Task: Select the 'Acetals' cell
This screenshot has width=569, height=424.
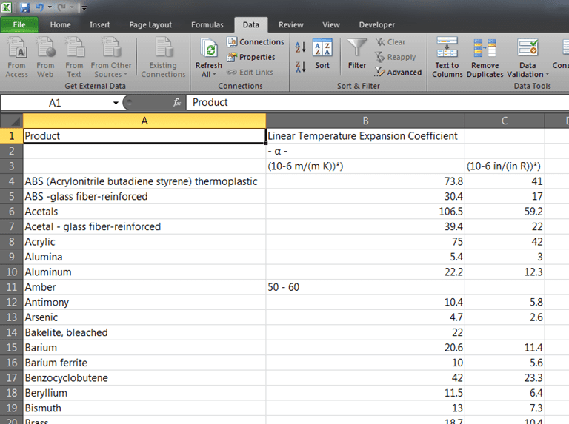Action: (x=144, y=212)
